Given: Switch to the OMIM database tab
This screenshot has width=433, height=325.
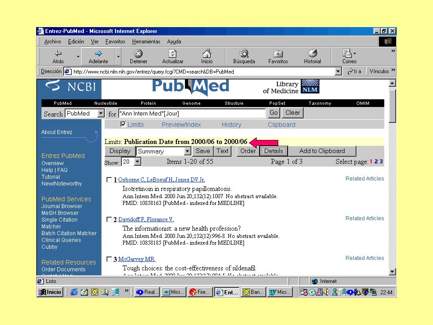Looking at the screenshot, I should 363,103.
